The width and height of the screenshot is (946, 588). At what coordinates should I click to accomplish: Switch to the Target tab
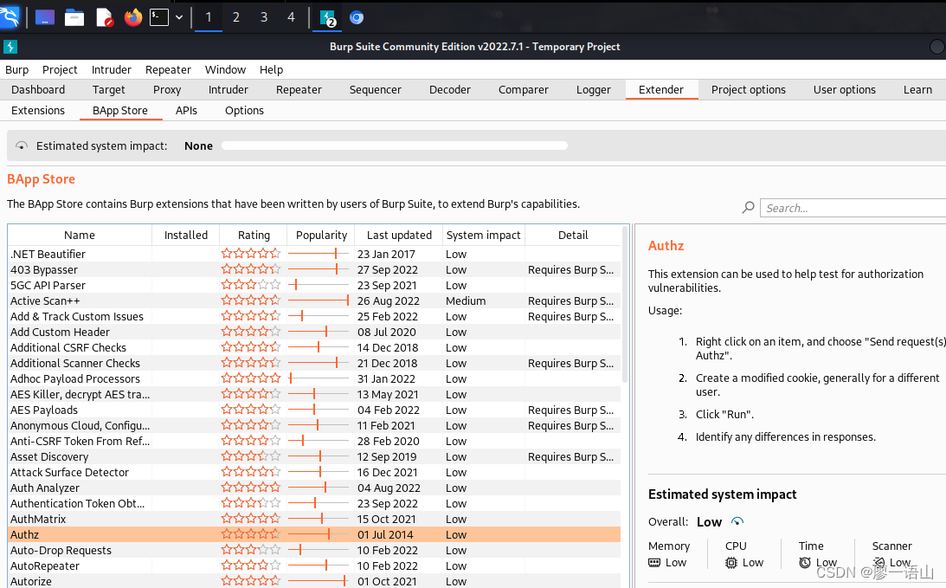click(108, 89)
